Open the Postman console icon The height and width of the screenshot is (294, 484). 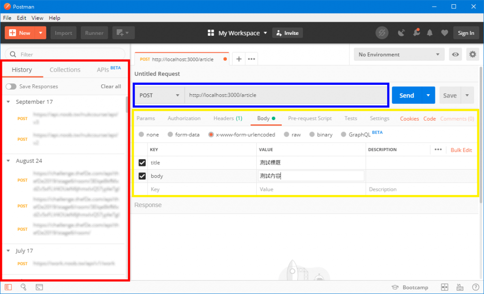pos(39,287)
